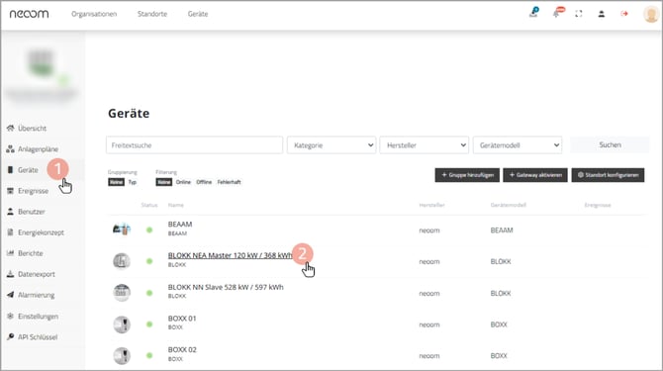This screenshot has width=663, height=371.
Task: Click the Energiekonzept document icon
Action: (x=10, y=232)
